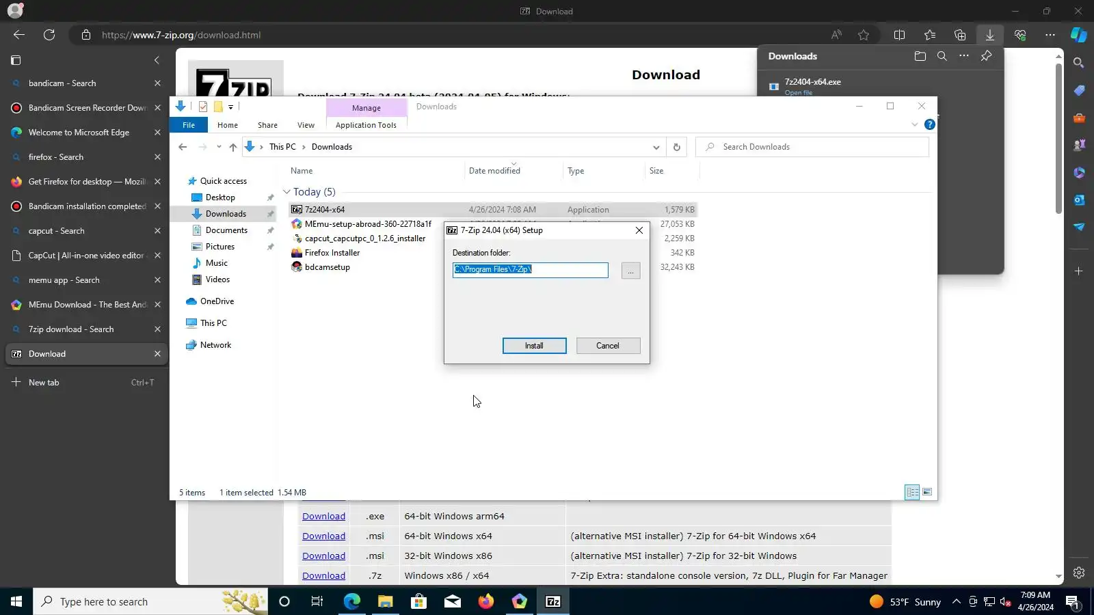Switch Explorer to details view
Screen dimensions: 1094x615
coord(912,492)
